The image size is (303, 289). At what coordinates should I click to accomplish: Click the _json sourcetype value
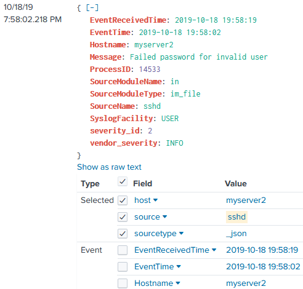point(236,234)
